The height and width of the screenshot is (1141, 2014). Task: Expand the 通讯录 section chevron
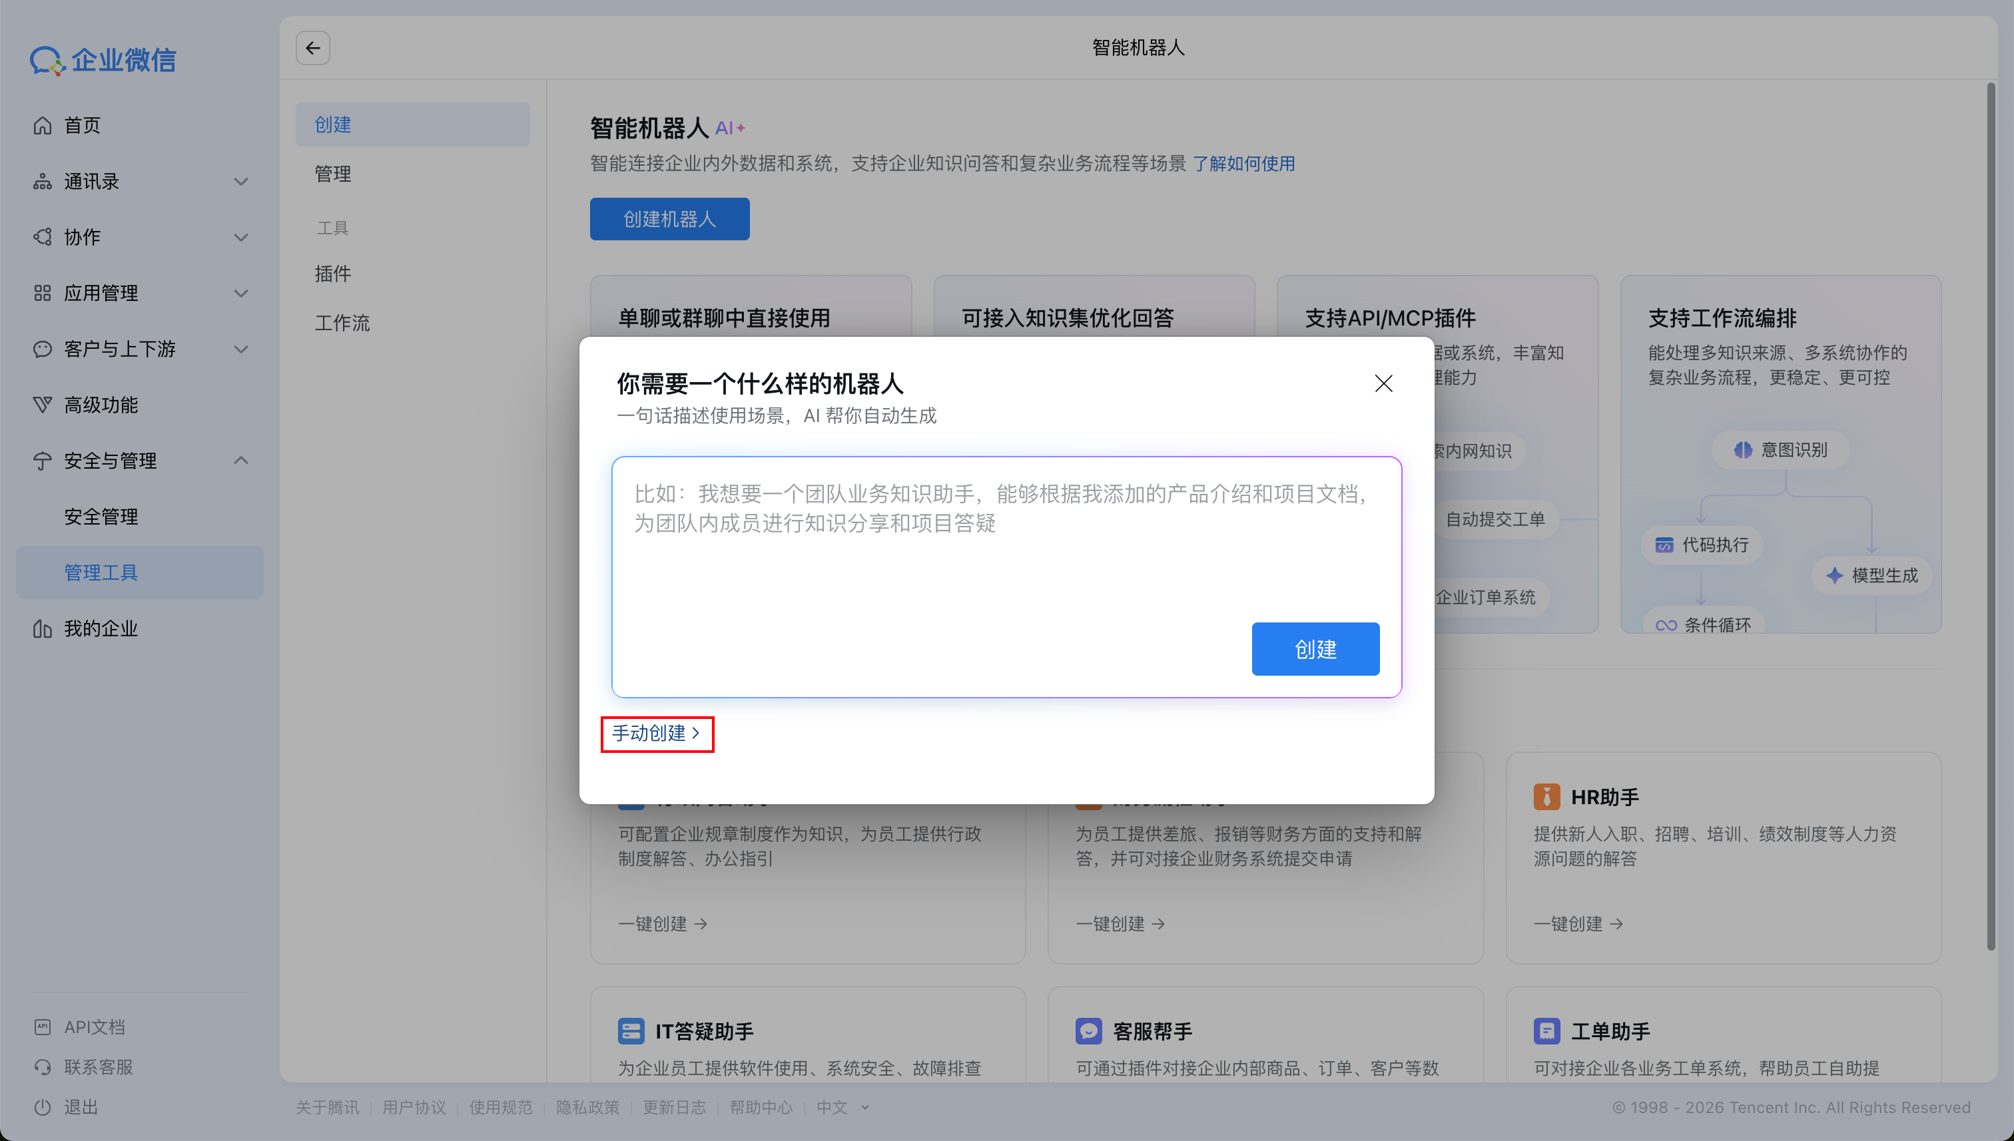tap(242, 181)
